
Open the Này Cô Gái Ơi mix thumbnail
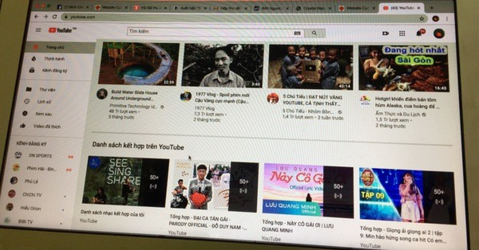pos(308,190)
